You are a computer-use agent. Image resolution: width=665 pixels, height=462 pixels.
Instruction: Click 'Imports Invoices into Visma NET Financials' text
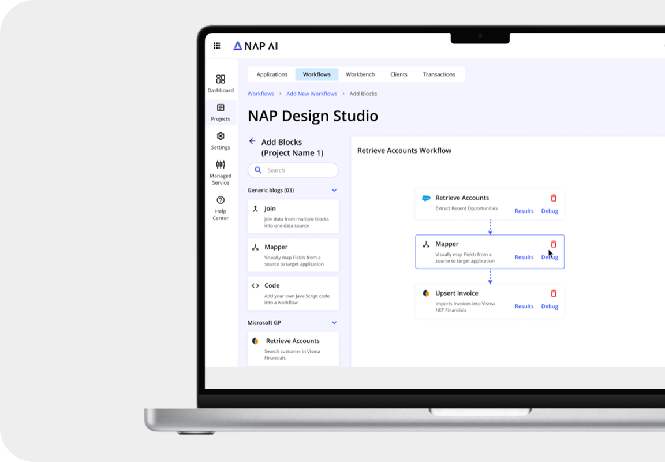(465, 307)
